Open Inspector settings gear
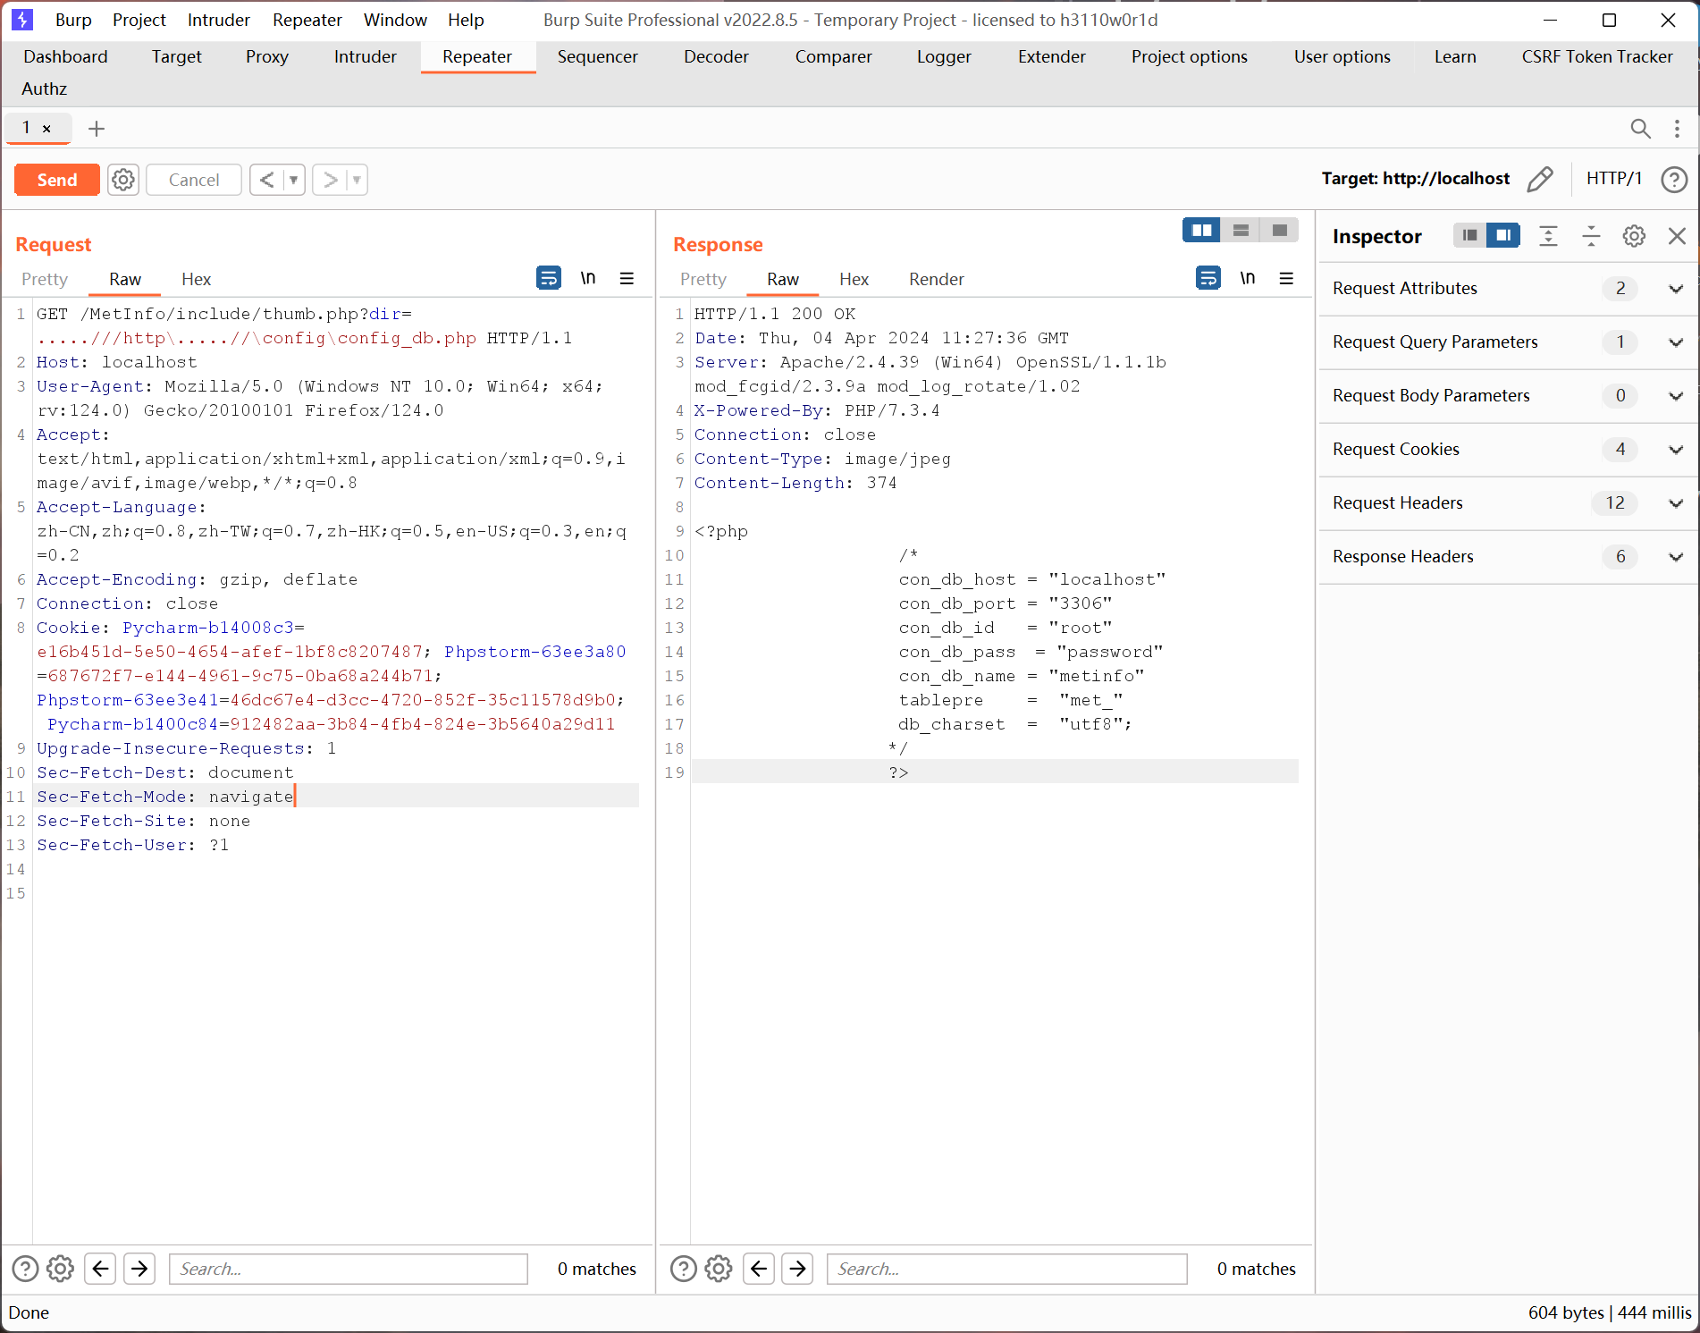This screenshot has height=1333, width=1700. tap(1634, 236)
